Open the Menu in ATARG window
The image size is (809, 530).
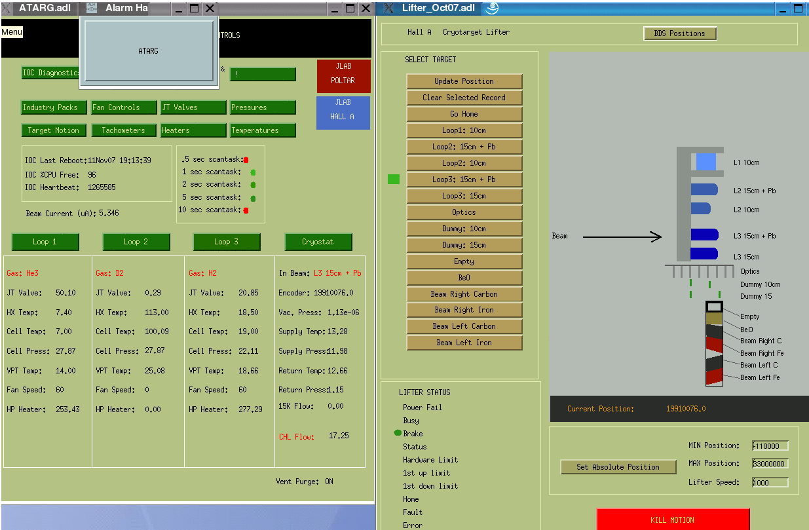12,32
